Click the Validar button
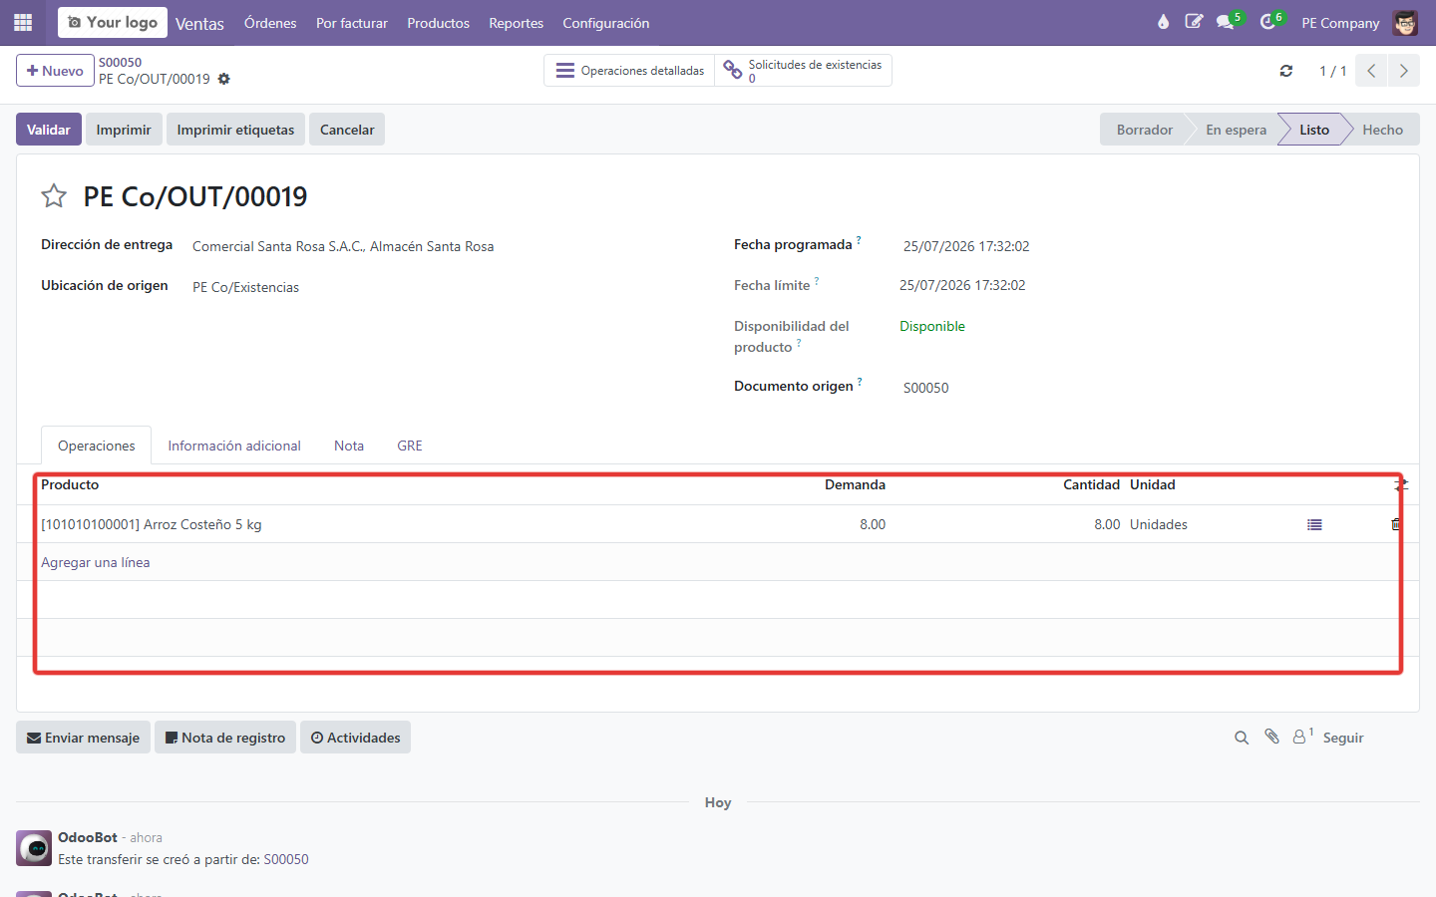The height and width of the screenshot is (897, 1436). [x=49, y=130]
